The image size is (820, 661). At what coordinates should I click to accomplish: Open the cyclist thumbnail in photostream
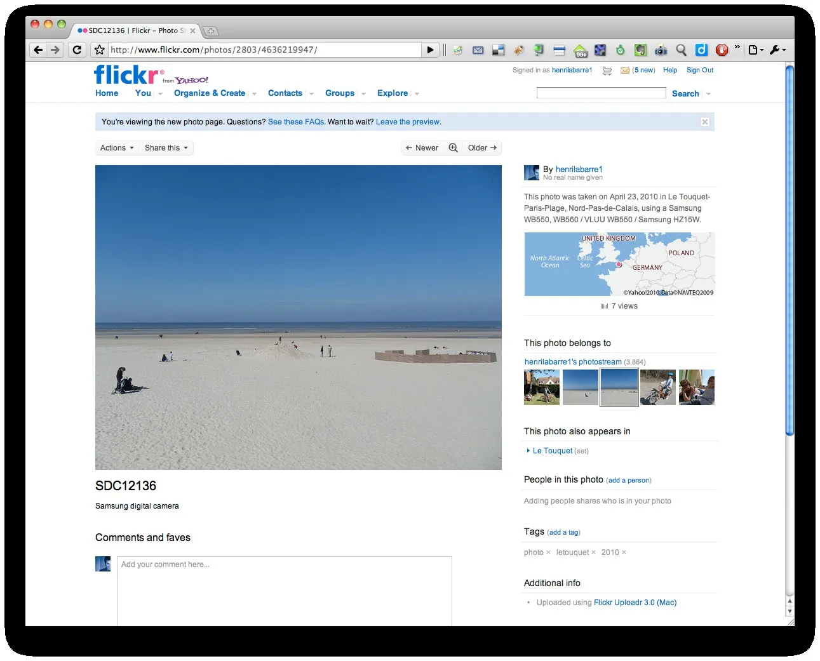click(658, 387)
